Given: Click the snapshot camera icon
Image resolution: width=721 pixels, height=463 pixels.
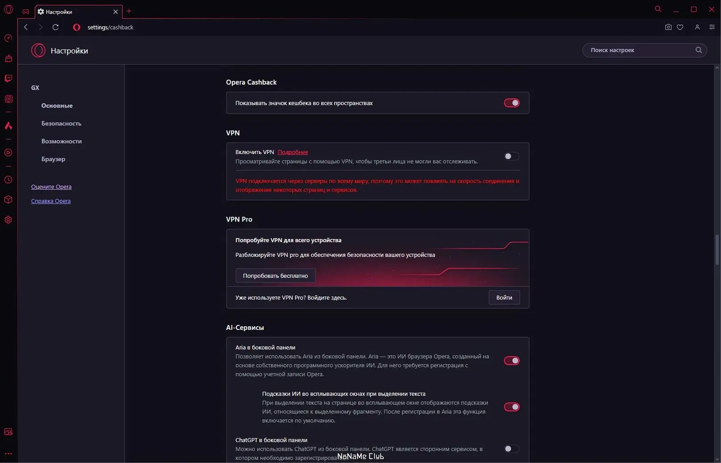Looking at the screenshot, I should click(668, 27).
